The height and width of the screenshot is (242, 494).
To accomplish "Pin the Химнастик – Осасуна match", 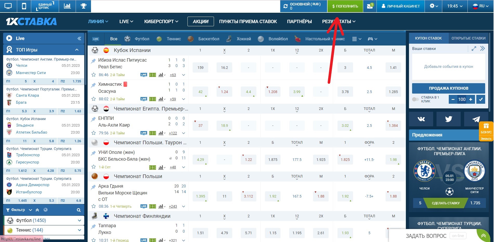I will tap(93, 85).
